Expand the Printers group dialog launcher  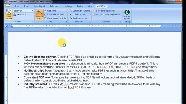pyautogui.click(x=33, y=22)
